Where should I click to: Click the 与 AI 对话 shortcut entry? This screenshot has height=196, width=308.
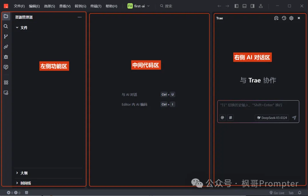pos(148,95)
